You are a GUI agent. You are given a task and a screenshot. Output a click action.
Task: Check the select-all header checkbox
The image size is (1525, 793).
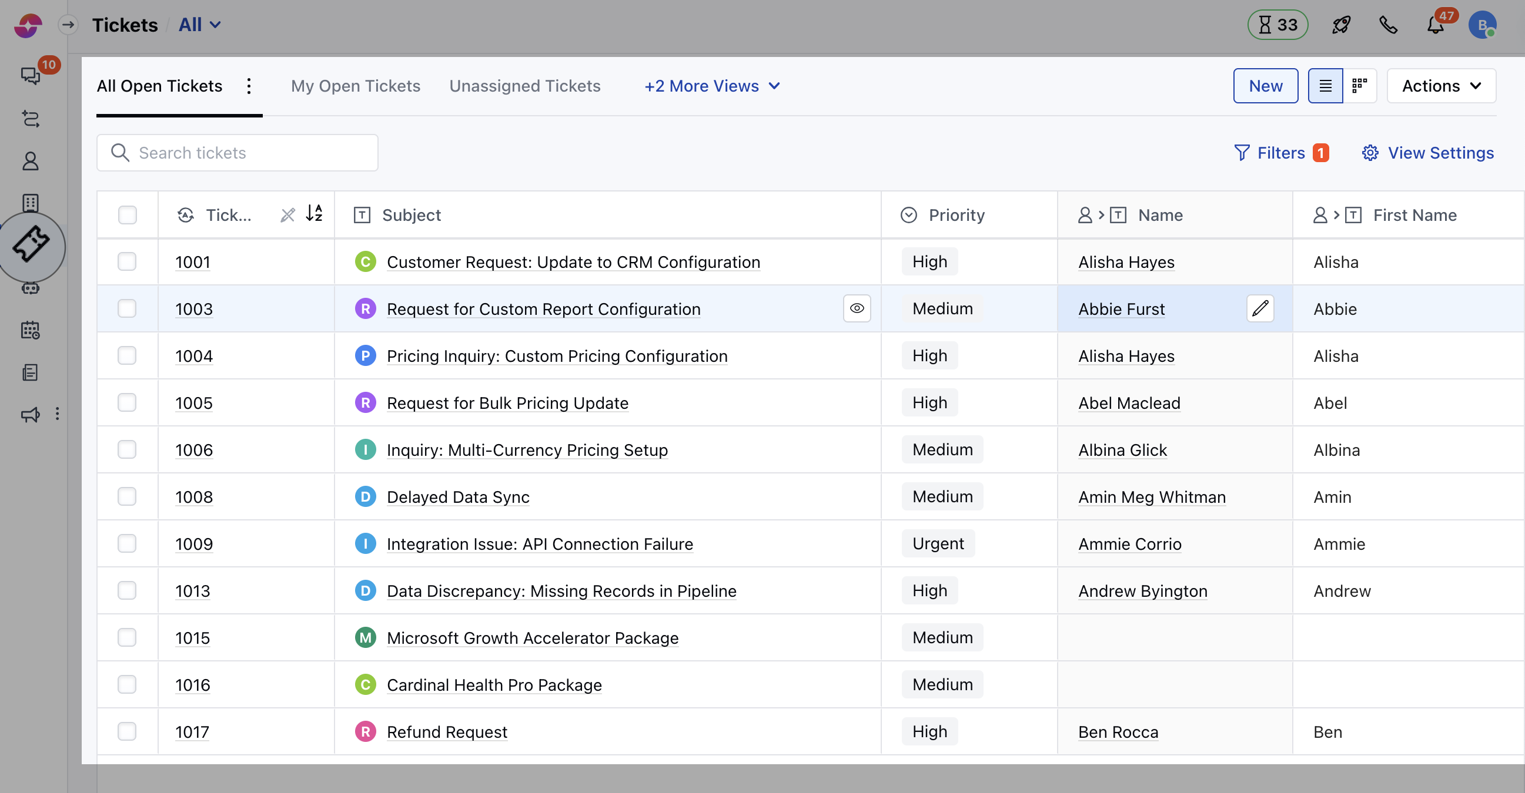tap(128, 214)
